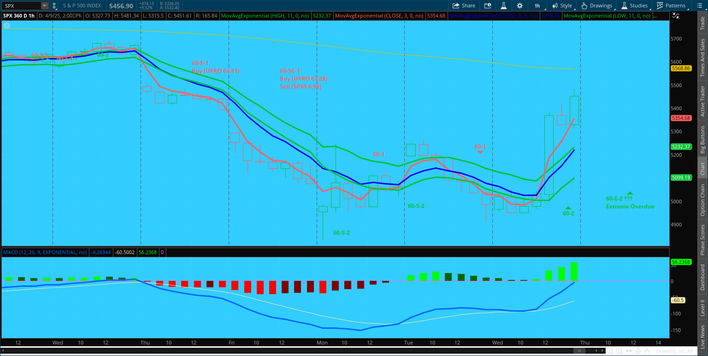The image size is (708, 356).
Task: Click the pointing hand drawing tool icon
Action: [x=646, y=351]
